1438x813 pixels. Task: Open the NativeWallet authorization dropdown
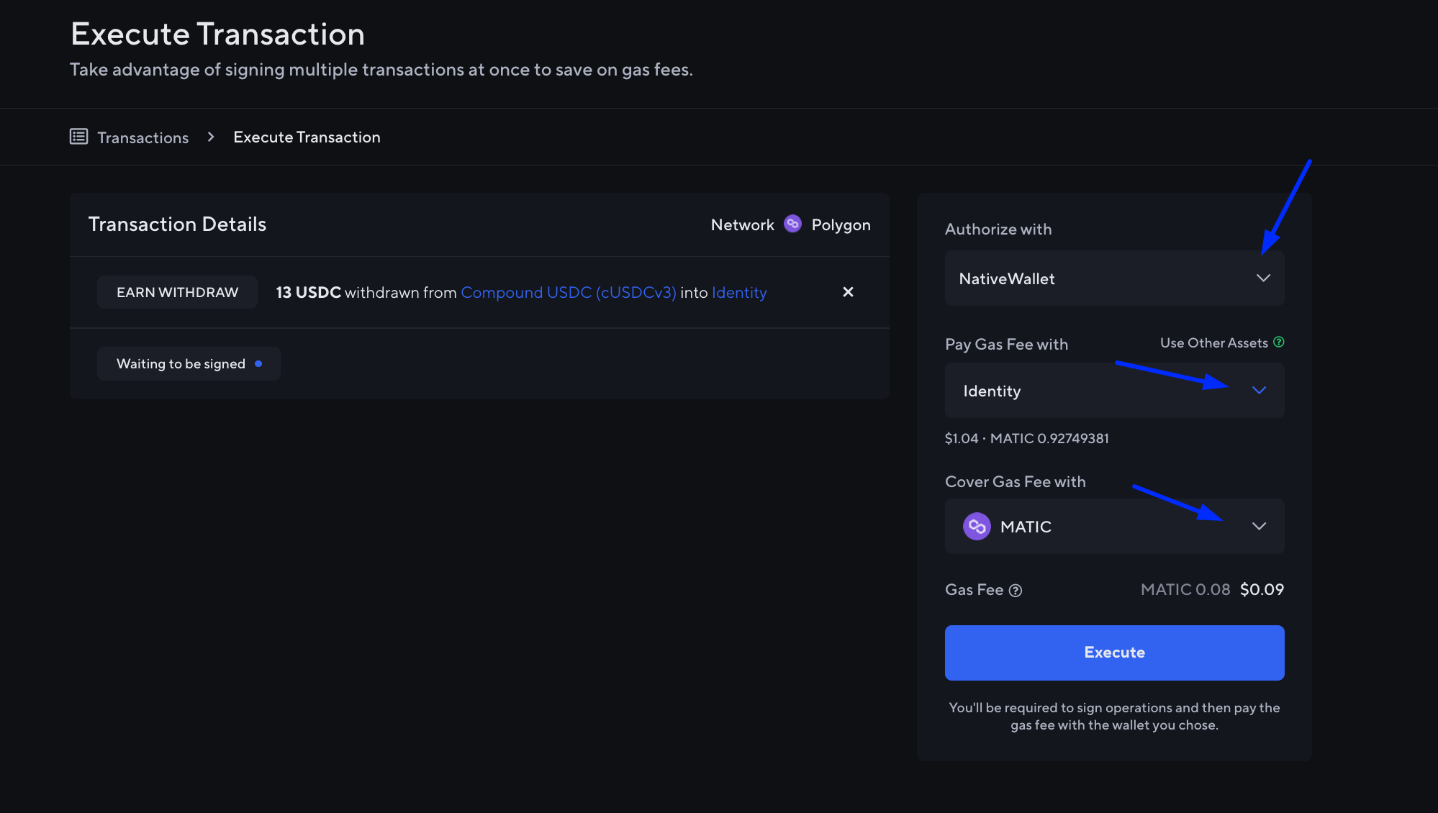point(1264,278)
